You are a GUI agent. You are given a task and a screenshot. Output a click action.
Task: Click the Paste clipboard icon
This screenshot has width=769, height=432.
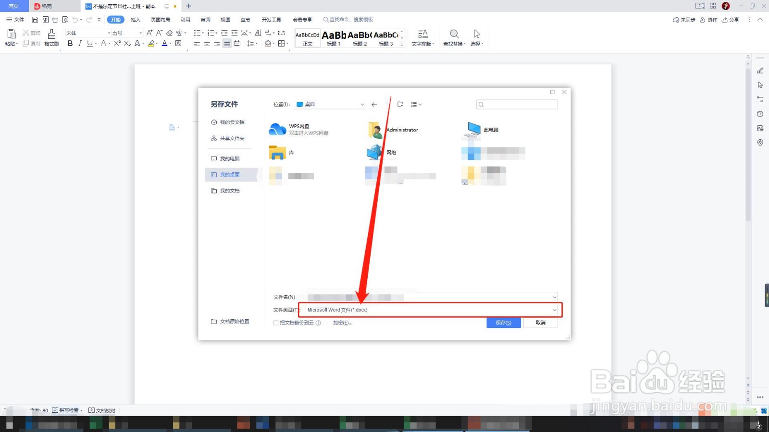click(x=12, y=34)
